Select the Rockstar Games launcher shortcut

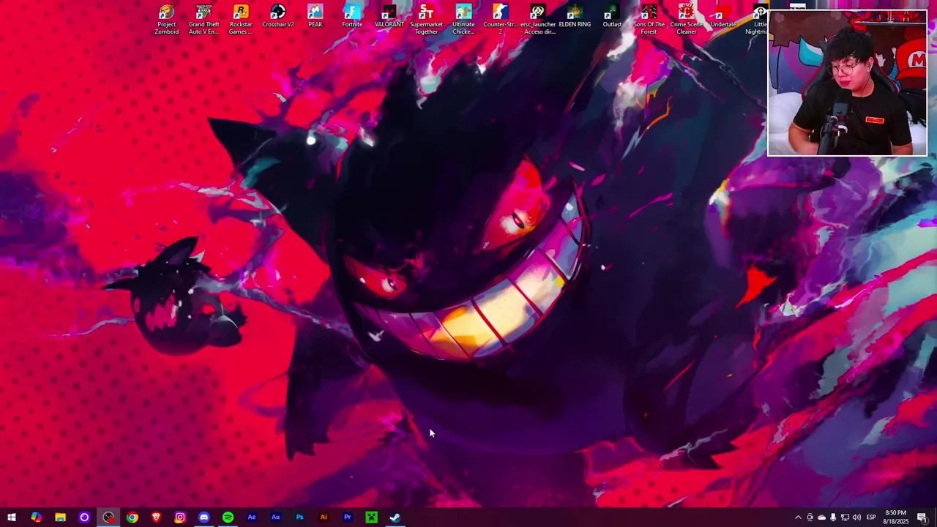coord(241,20)
